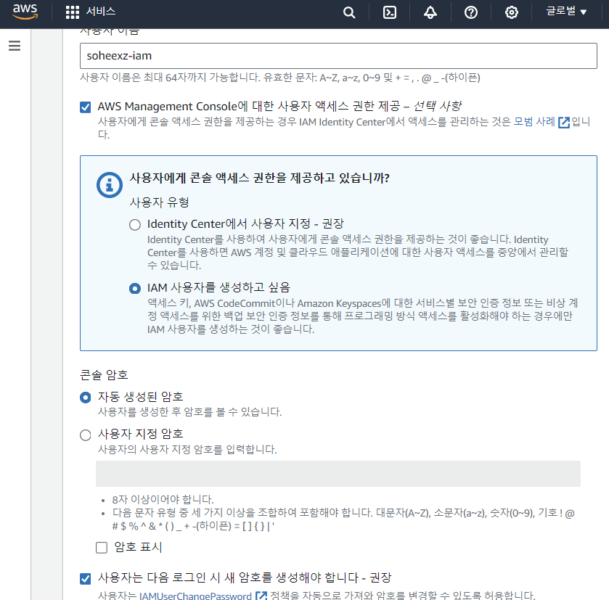Expand the 글로벌 region dropdown
609x600 pixels.
tap(566, 12)
